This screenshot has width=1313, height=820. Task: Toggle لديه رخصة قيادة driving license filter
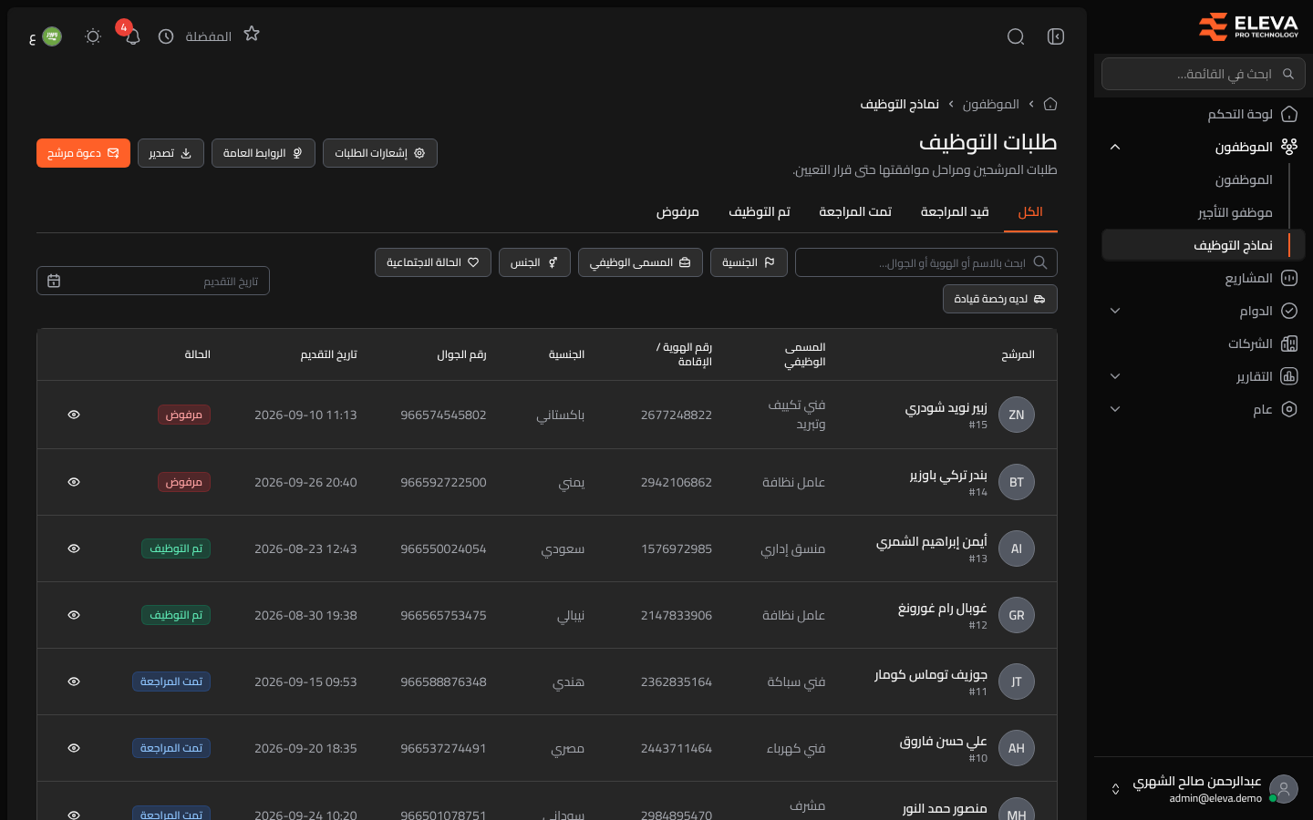1000,299
